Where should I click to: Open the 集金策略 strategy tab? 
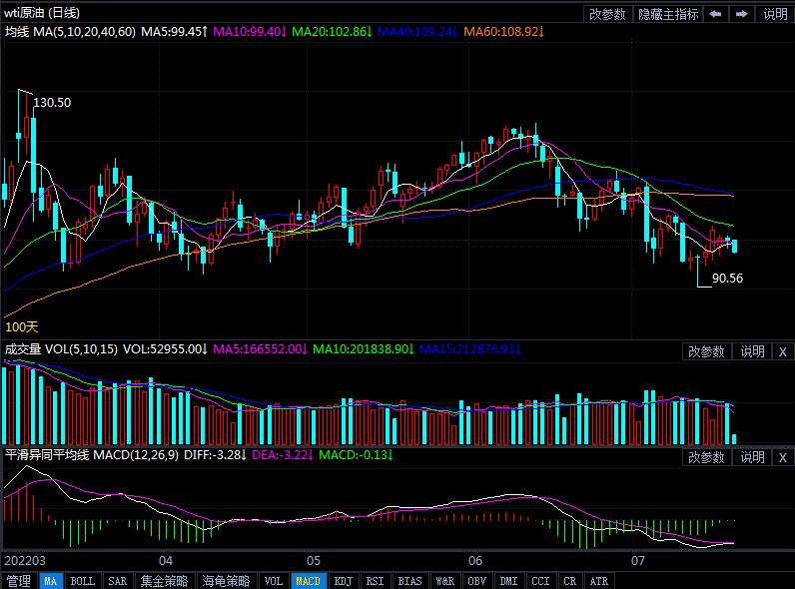(x=164, y=581)
